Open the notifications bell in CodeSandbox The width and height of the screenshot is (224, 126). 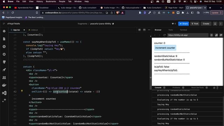pyautogui.click(x=215, y=24)
